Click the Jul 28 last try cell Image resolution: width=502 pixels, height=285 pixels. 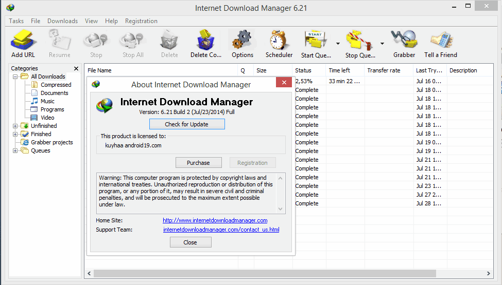429,204
